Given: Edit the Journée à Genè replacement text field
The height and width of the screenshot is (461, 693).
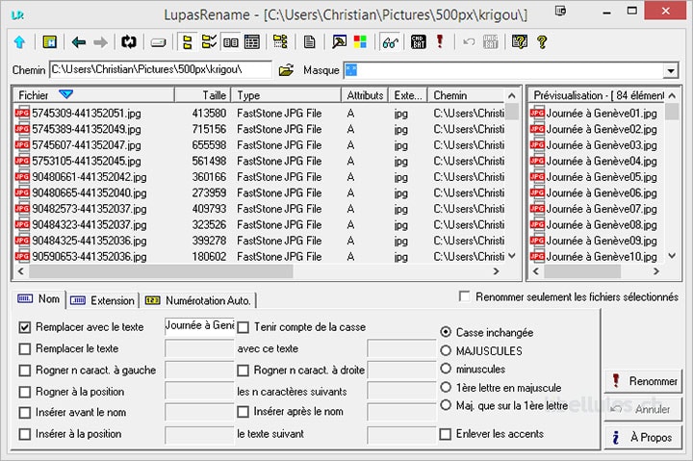Looking at the screenshot, I should click(x=199, y=326).
